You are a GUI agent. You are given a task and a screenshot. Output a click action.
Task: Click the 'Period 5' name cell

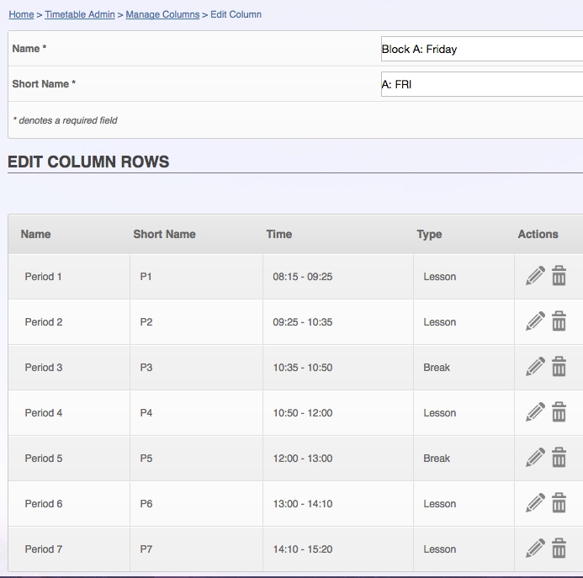(69, 458)
